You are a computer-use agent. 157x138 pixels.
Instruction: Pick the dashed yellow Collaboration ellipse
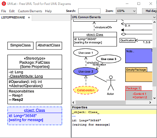pos(86,90)
